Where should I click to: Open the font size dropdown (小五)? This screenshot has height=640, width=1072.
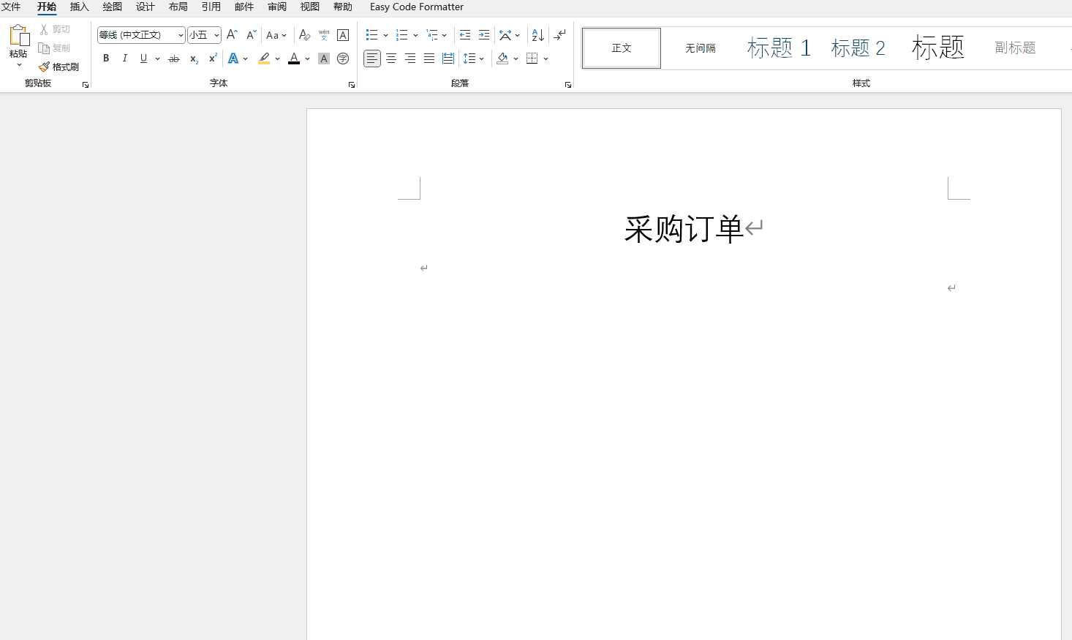216,35
